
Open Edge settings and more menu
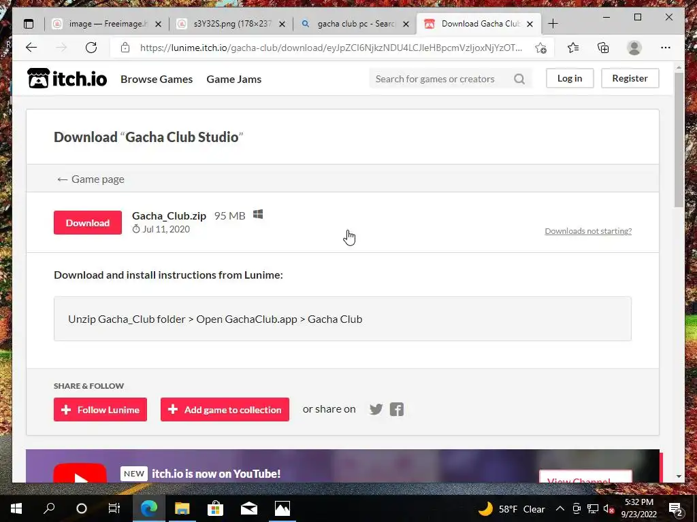click(666, 48)
